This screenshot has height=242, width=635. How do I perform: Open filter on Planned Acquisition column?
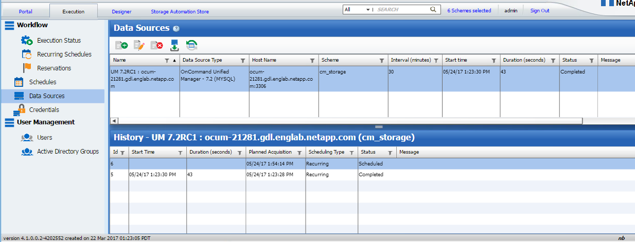pyautogui.click(x=299, y=153)
